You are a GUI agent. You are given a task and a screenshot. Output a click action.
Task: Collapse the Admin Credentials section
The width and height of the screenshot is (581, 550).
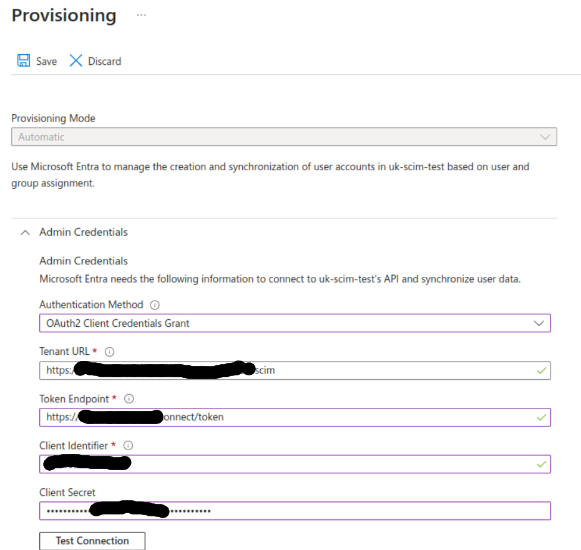point(25,232)
